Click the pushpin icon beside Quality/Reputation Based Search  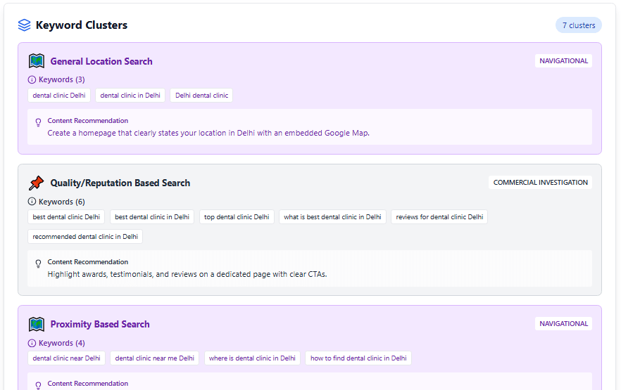(x=37, y=183)
